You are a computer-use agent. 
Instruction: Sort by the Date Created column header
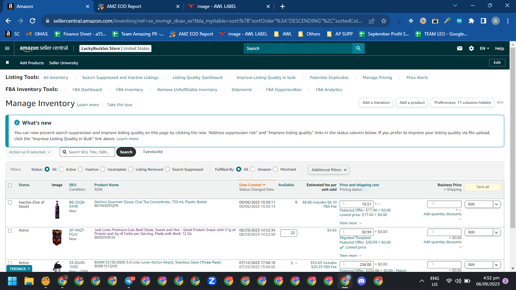(x=252, y=185)
